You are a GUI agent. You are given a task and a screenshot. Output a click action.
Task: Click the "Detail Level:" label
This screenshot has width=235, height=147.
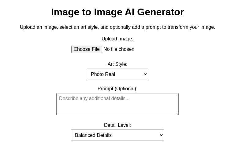pyautogui.click(x=117, y=125)
